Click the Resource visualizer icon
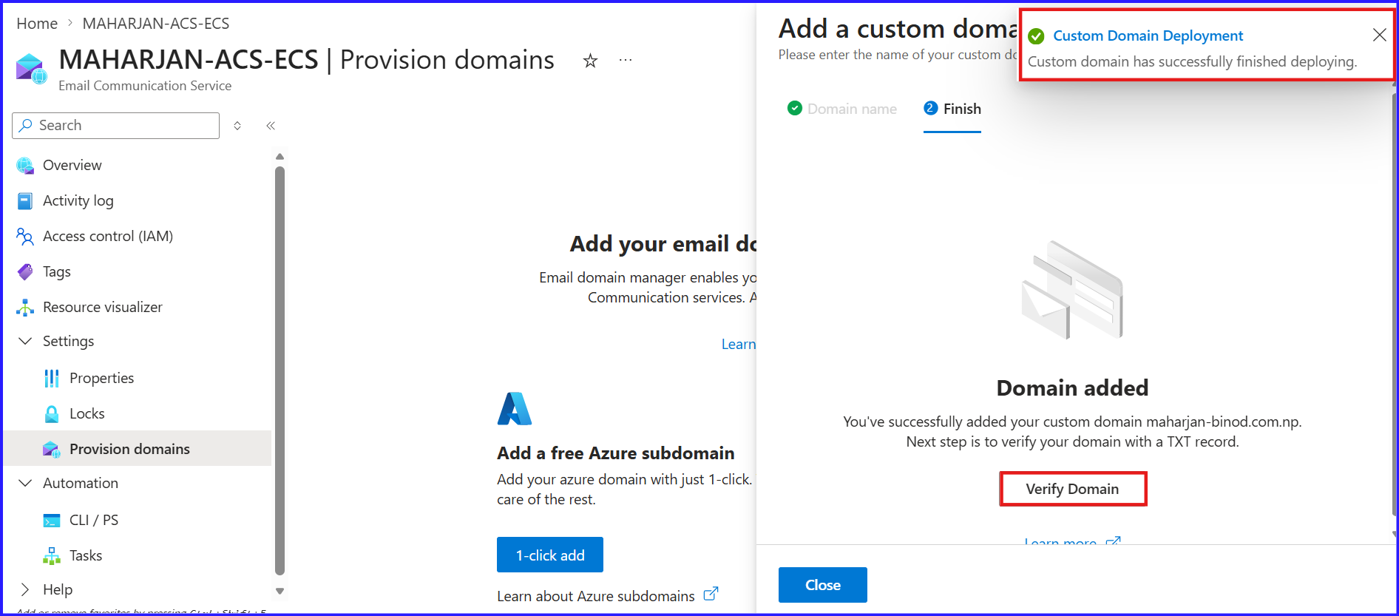 (x=25, y=308)
